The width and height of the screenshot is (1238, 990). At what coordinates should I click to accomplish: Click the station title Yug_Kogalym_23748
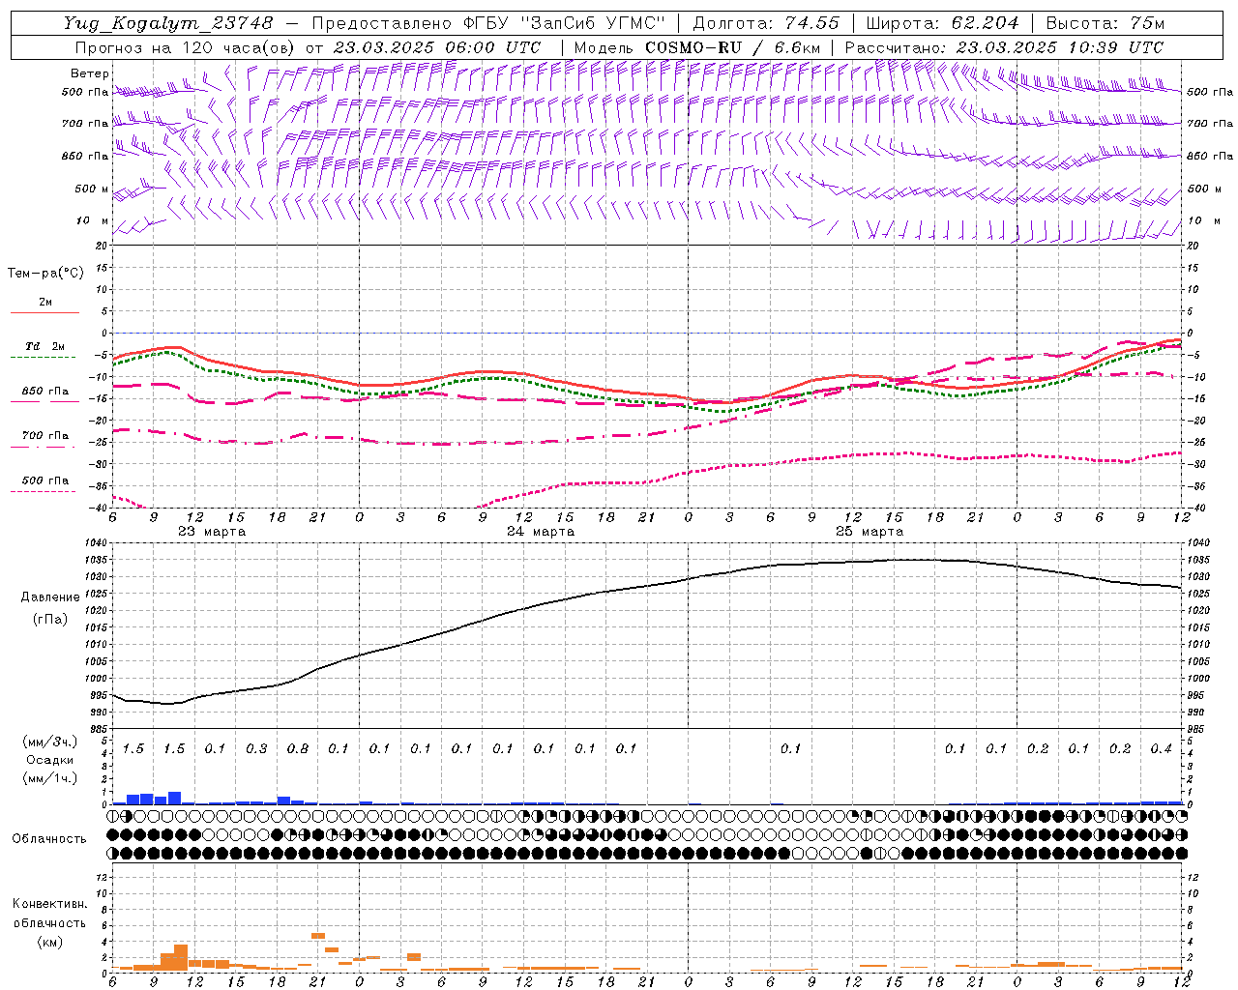[x=168, y=23]
